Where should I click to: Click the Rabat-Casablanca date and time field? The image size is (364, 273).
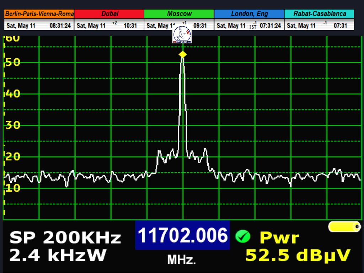[x=319, y=26]
